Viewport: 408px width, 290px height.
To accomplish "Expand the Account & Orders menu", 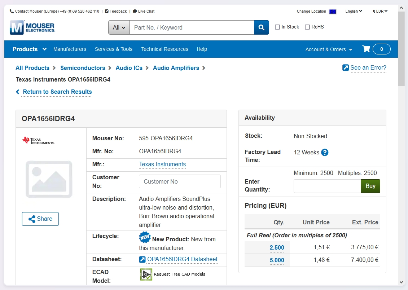I will pyautogui.click(x=329, y=49).
